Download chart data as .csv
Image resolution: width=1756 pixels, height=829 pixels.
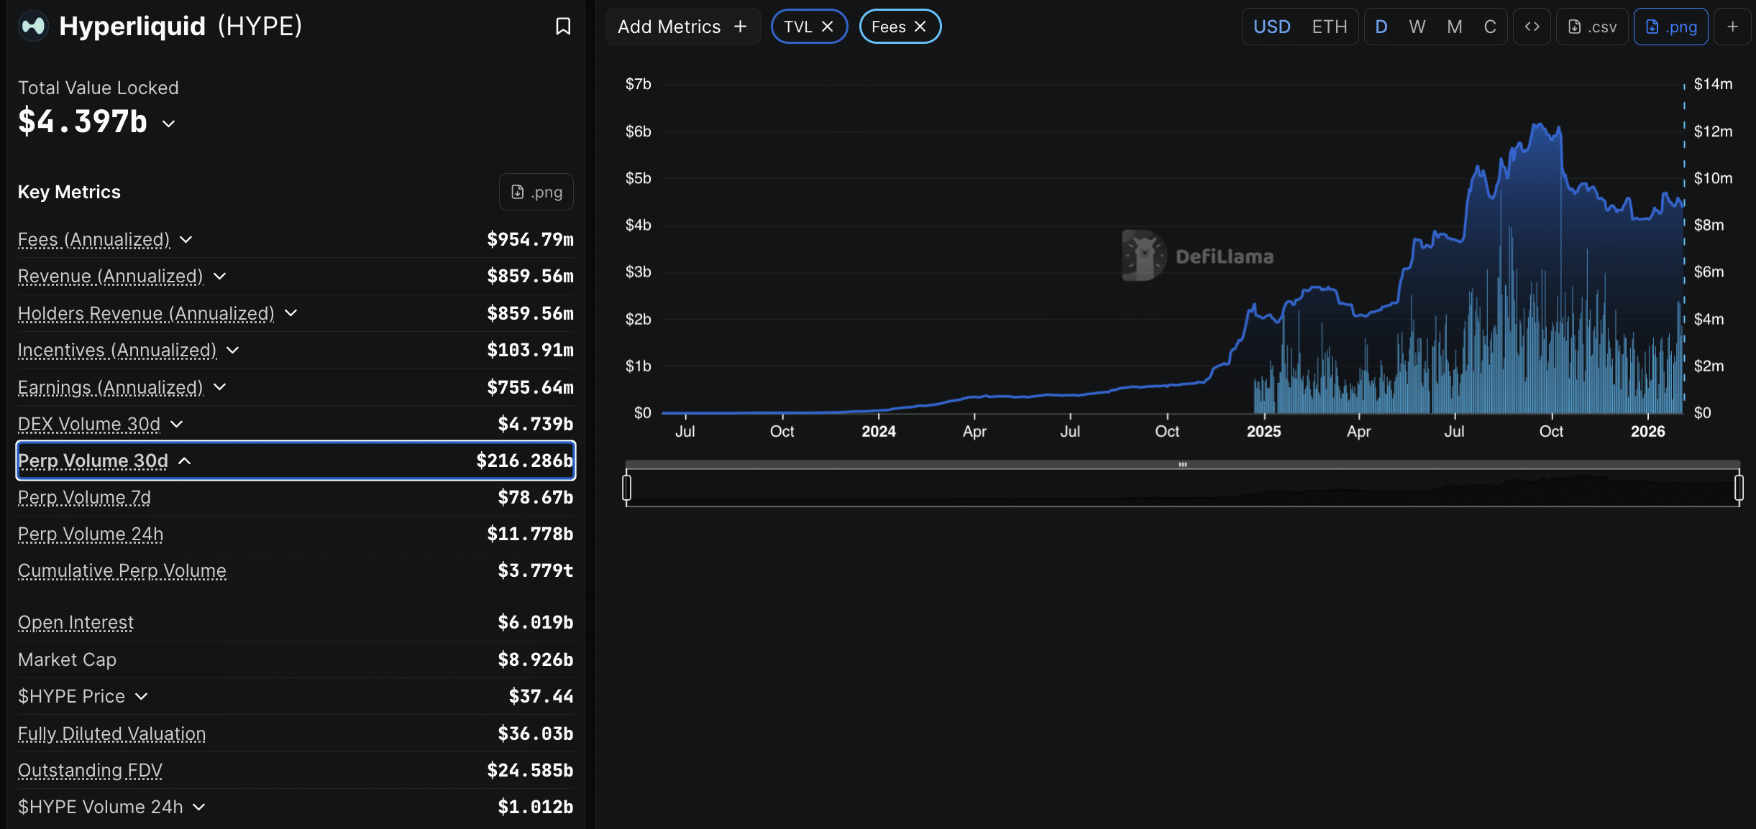1592,27
